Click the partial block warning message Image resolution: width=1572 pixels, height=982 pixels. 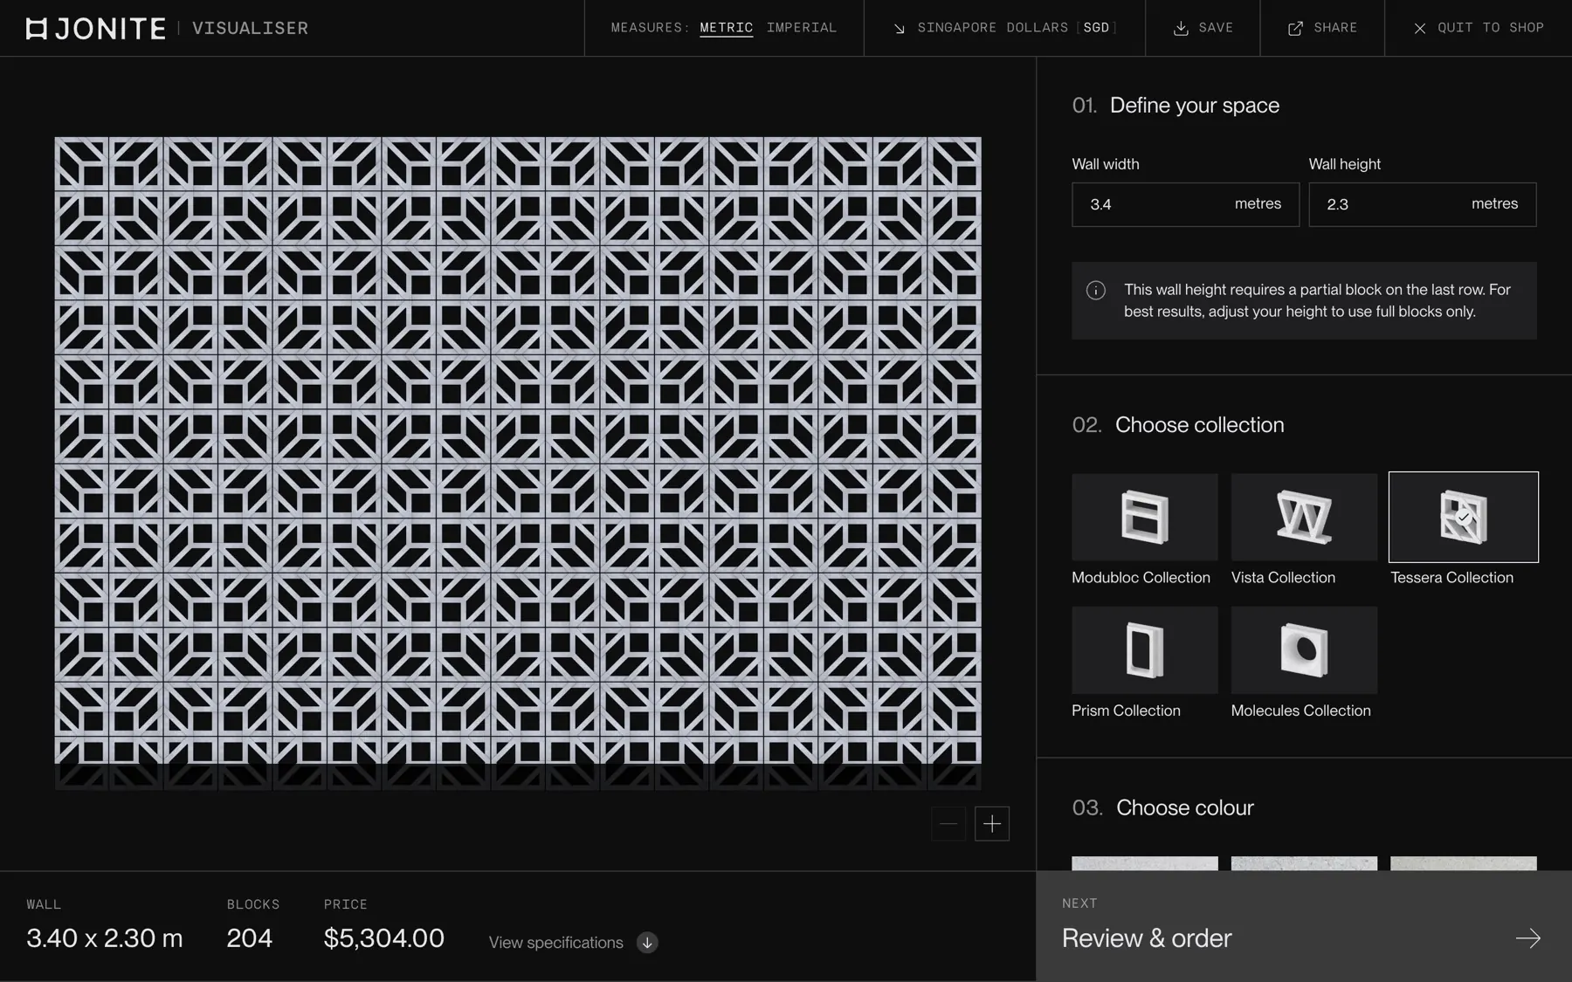point(1304,300)
